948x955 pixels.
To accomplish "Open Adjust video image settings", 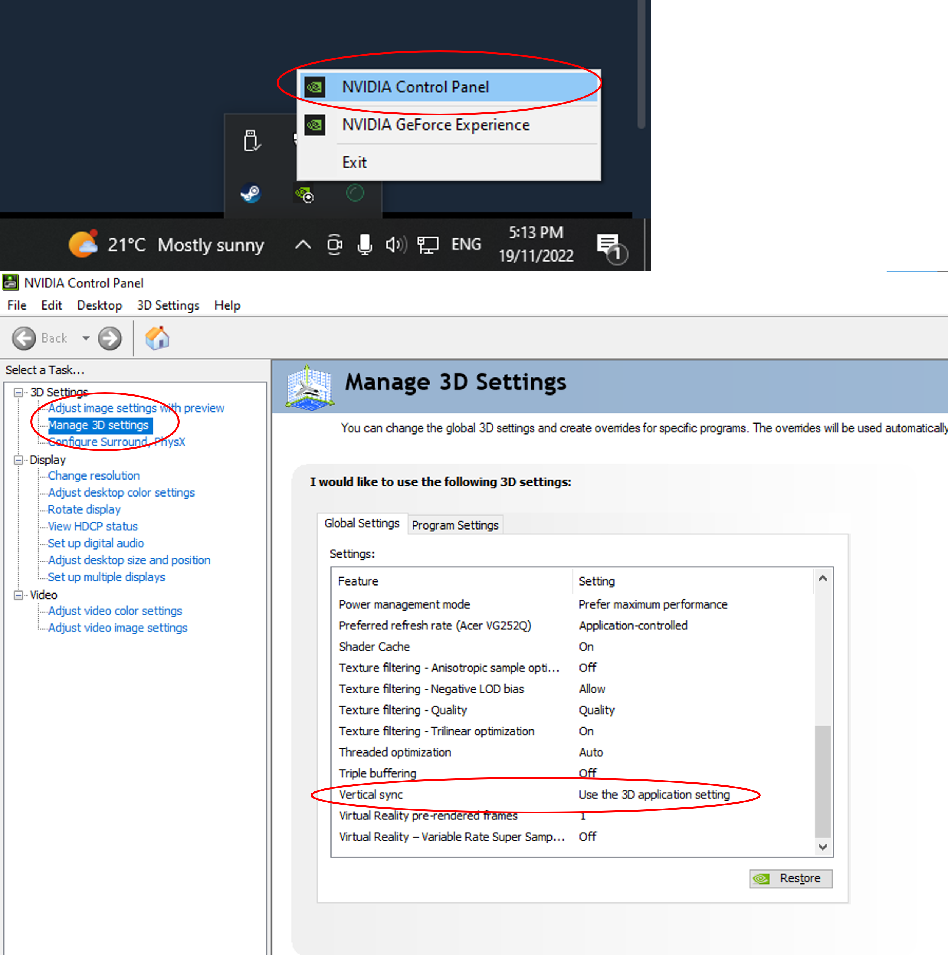I will pos(118,628).
